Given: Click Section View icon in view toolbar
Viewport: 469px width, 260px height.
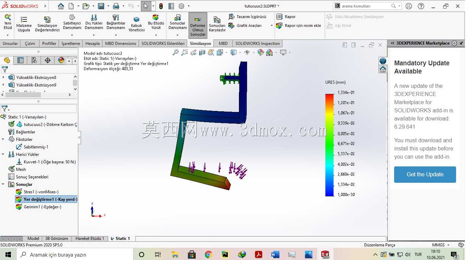Looking at the screenshot, I should pyautogui.click(x=202, y=52).
